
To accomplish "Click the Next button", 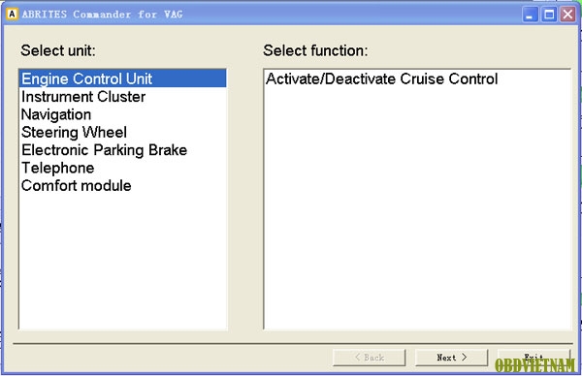I will click(x=451, y=358).
